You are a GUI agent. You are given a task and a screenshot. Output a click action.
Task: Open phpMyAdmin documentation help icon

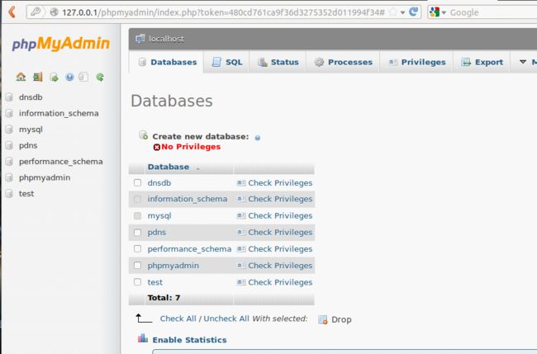tap(69, 78)
